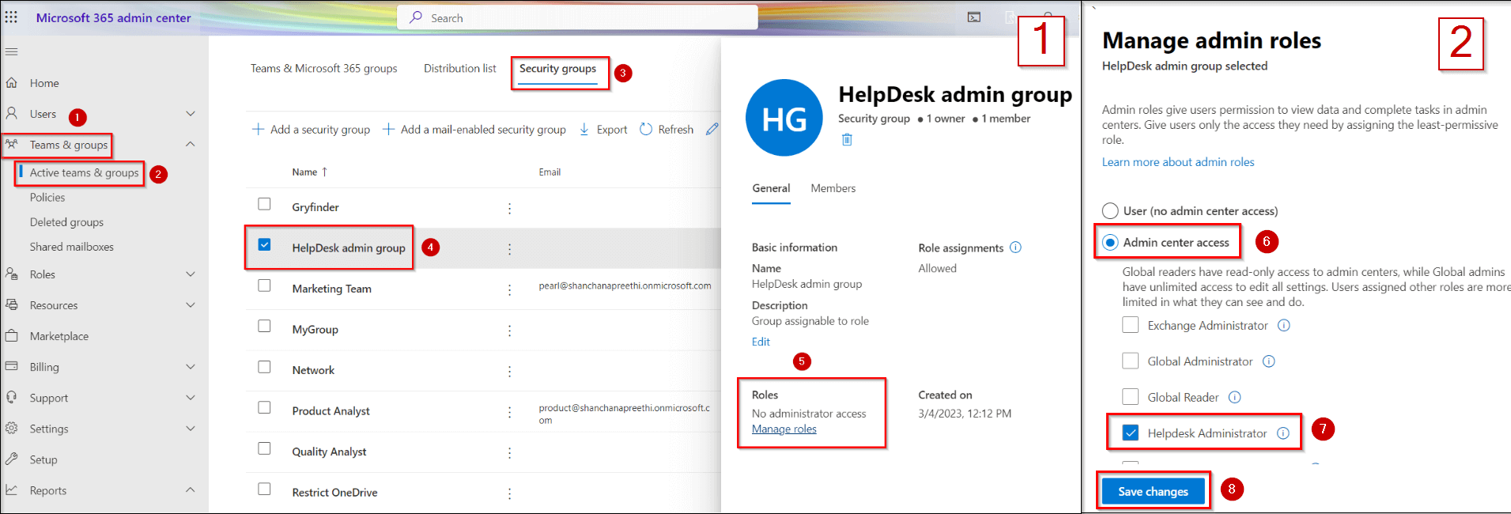Viewport: 1511px width, 514px height.
Task: Open more options for Gryfinder row
Action: pyautogui.click(x=509, y=208)
